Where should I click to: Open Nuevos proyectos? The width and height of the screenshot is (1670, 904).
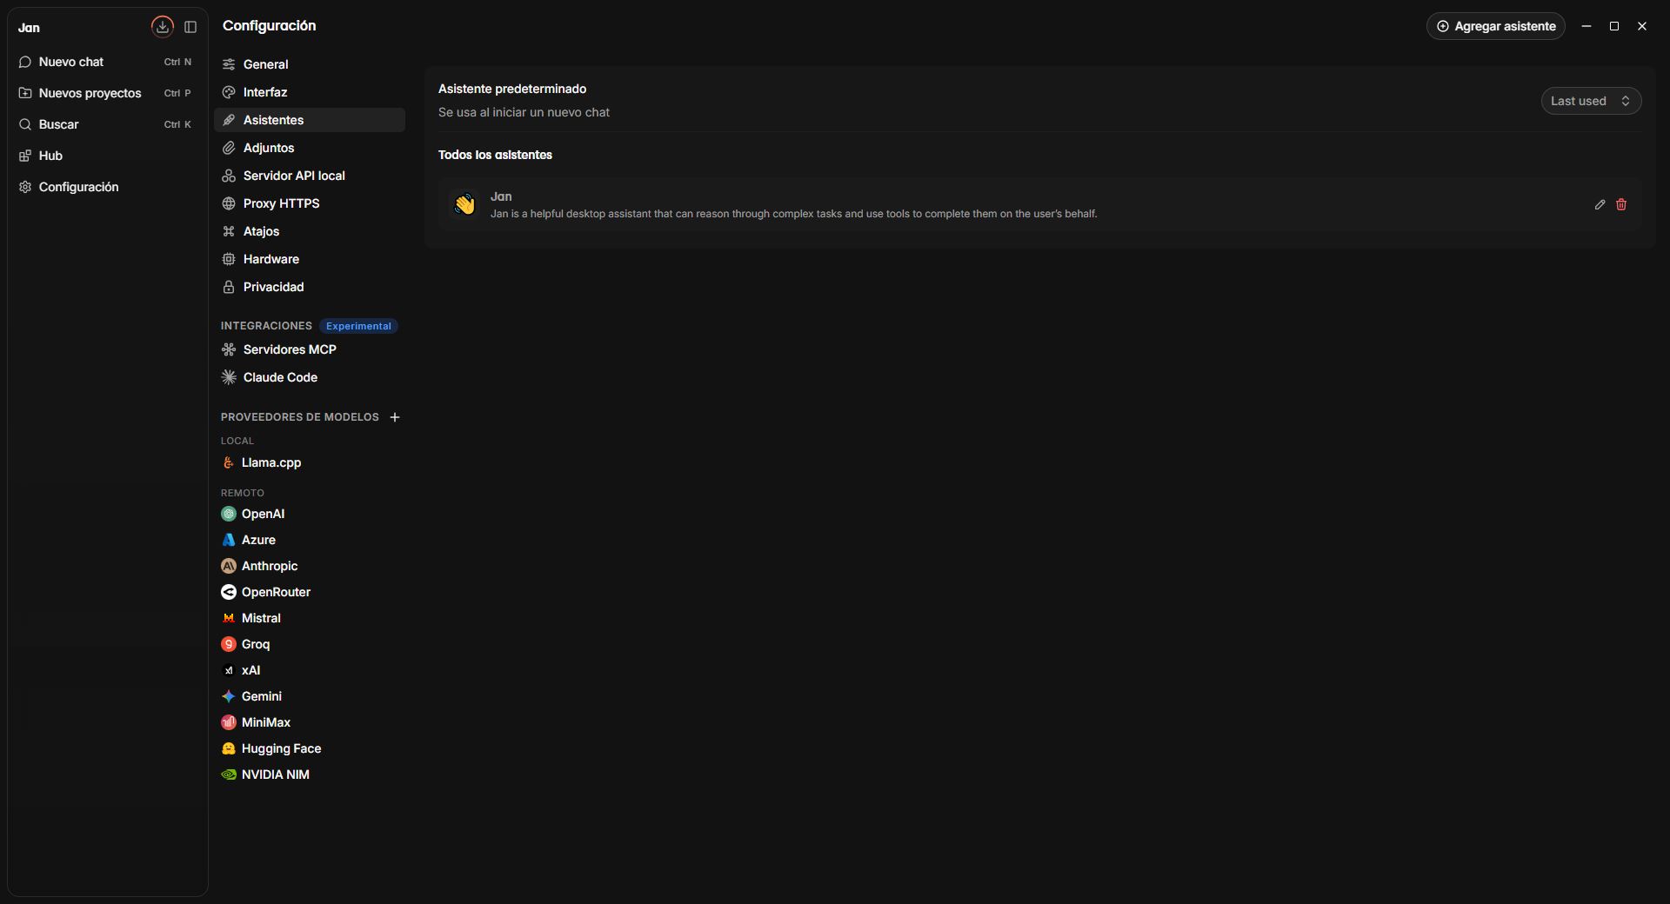[x=107, y=93]
